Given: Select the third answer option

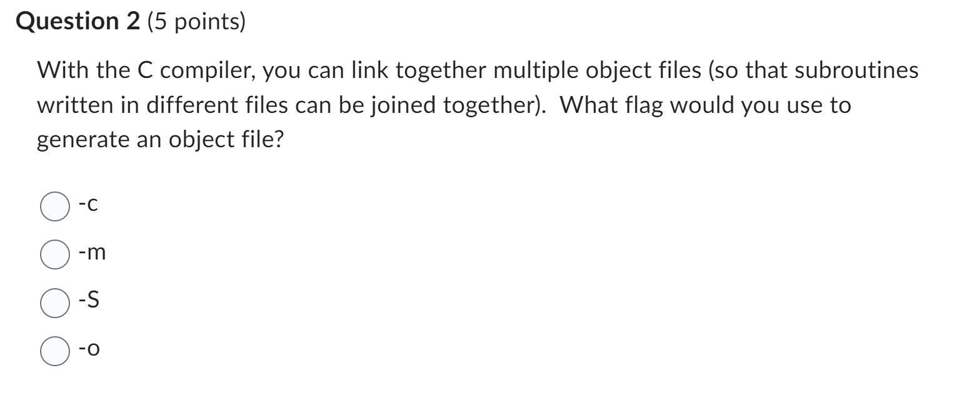Looking at the screenshot, I should 55,304.
